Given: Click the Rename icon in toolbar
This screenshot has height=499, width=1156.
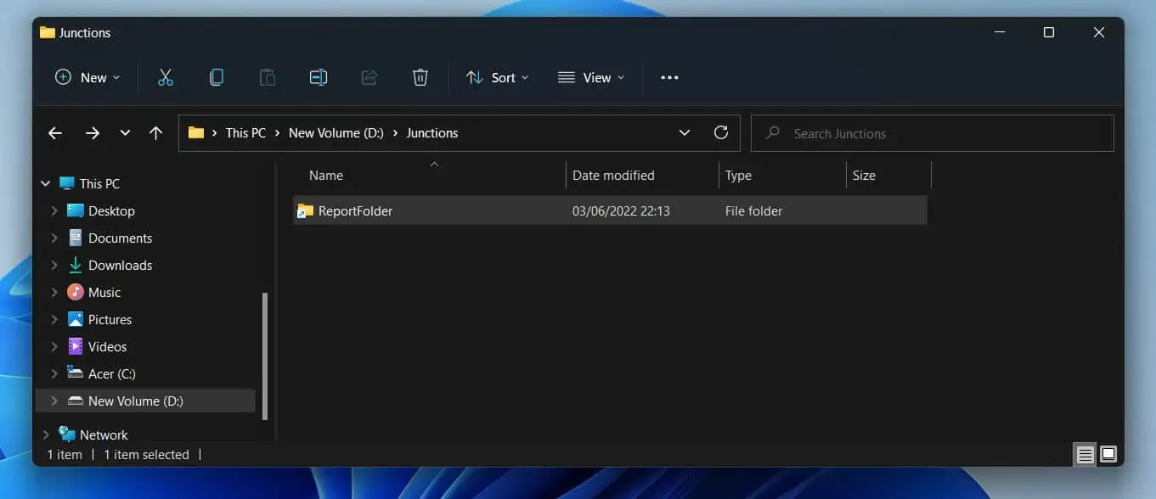Looking at the screenshot, I should point(319,77).
